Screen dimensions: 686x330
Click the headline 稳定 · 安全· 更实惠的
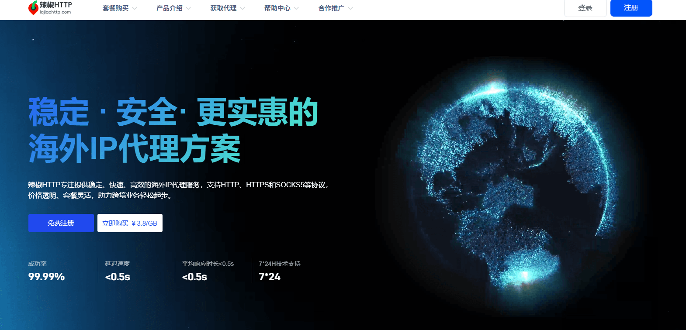pos(173,112)
